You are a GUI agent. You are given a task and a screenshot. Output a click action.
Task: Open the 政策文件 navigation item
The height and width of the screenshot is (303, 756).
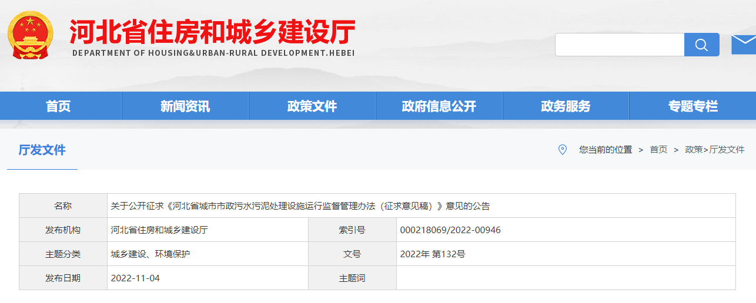[x=312, y=106]
